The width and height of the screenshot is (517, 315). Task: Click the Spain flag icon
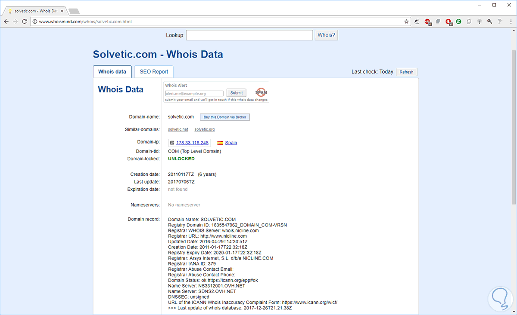pyautogui.click(x=220, y=143)
